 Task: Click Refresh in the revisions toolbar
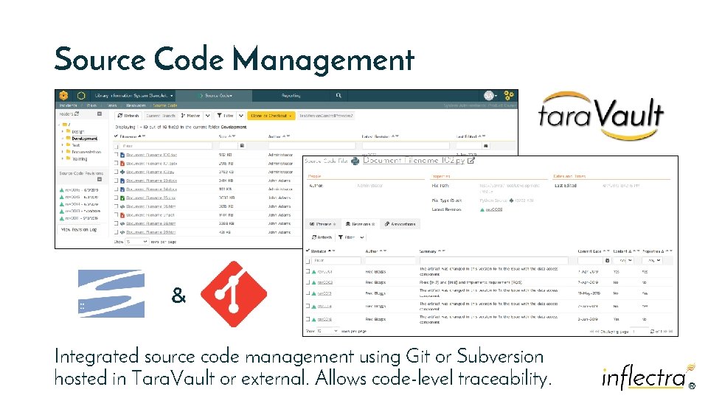click(322, 237)
